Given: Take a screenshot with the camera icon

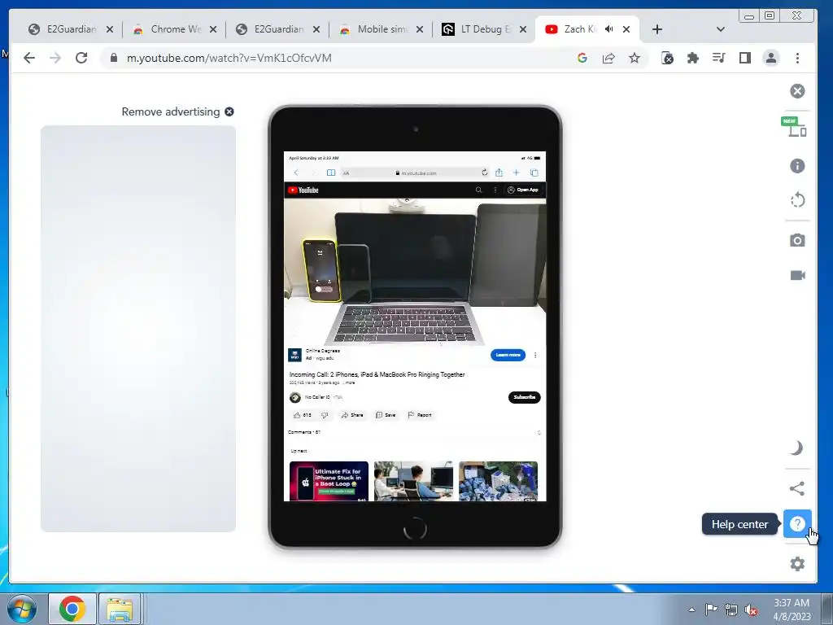Looking at the screenshot, I should click(x=797, y=240).
